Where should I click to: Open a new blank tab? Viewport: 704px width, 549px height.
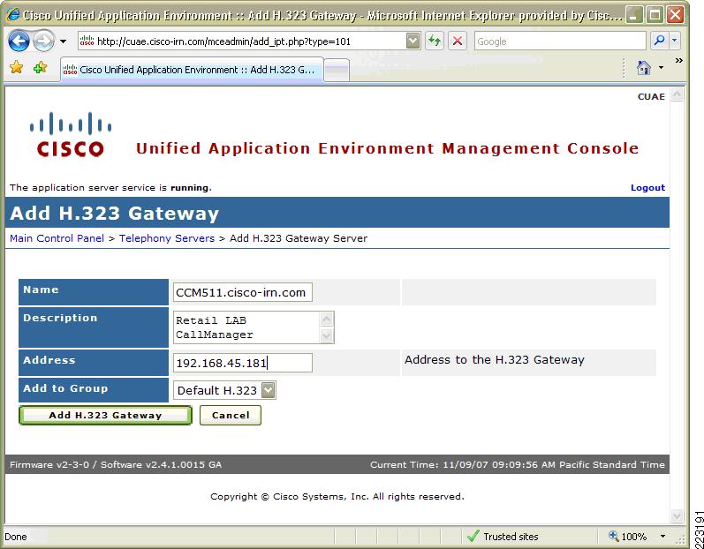click(x=337, y=71)
